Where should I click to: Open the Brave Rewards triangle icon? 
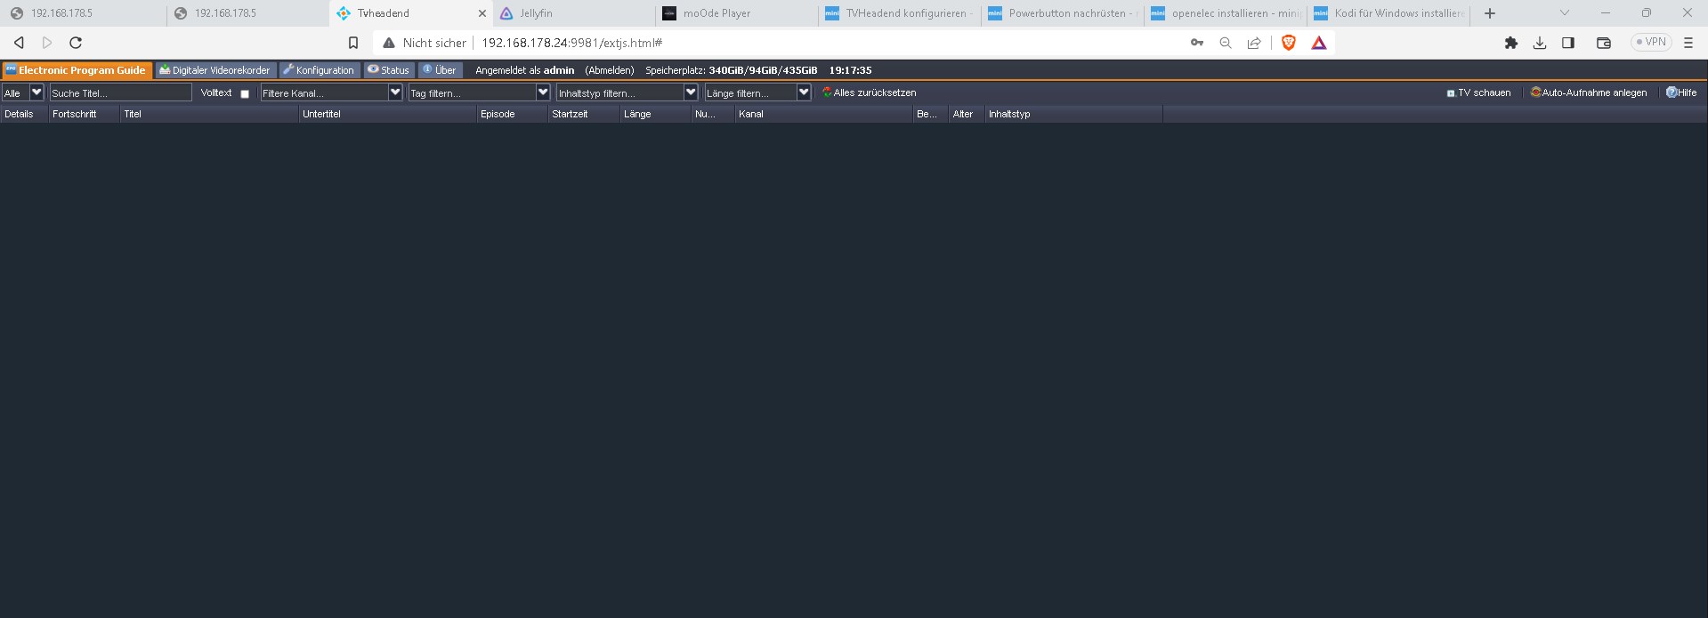click(1319, 43)
